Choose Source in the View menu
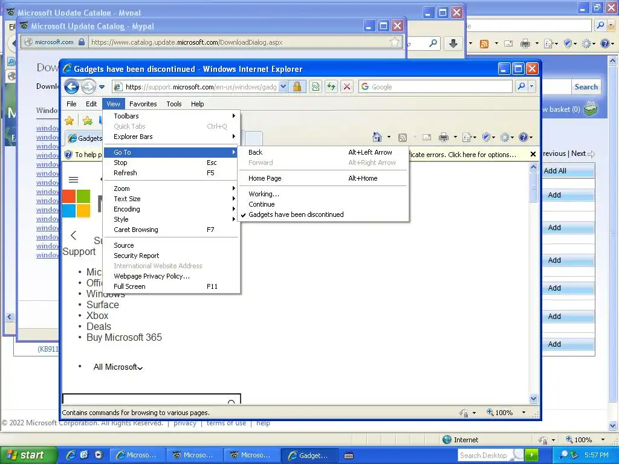The height and width of the screenshot is (464, 619). (171, 245)
